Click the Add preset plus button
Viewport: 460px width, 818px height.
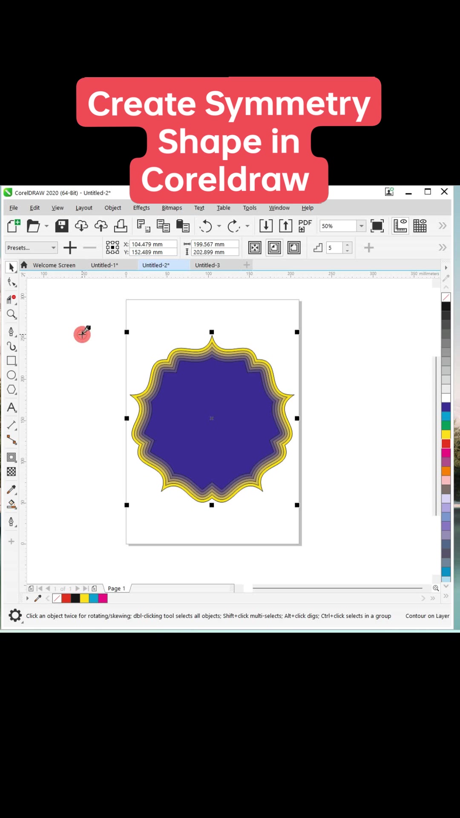(70, 248)
